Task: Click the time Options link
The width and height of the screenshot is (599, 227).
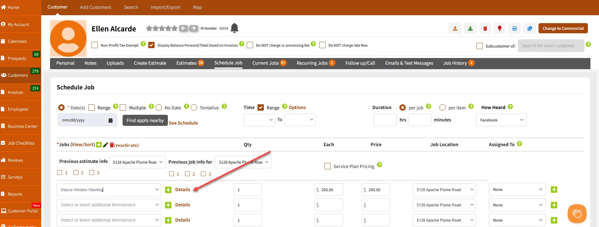Action: coord(297,107)
